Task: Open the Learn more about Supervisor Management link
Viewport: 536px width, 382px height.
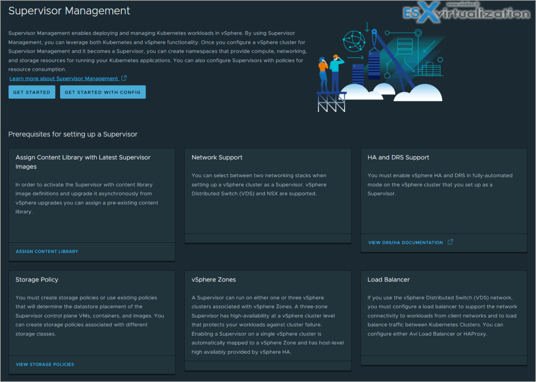Action: point(64,78)
